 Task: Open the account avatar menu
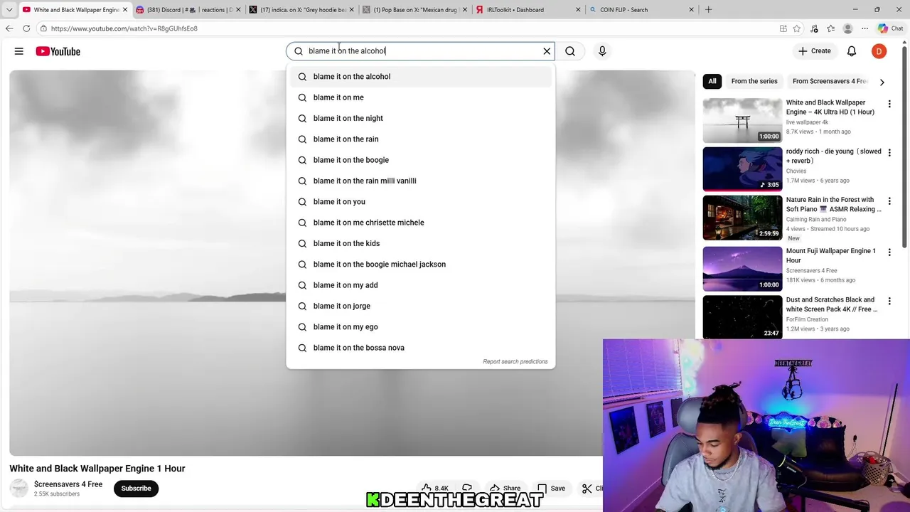(879, 51)
